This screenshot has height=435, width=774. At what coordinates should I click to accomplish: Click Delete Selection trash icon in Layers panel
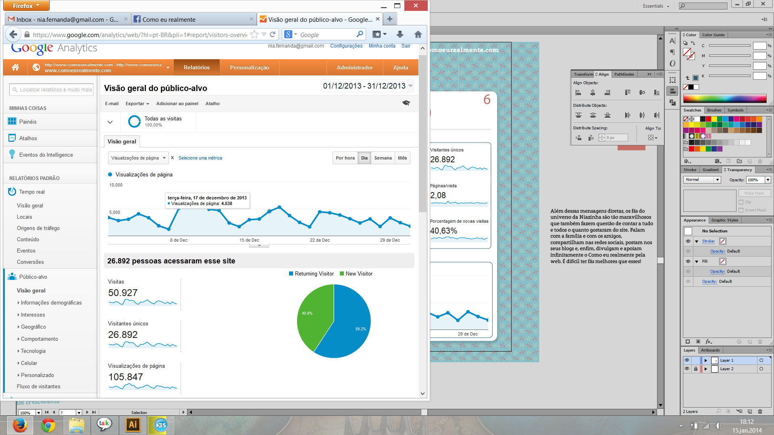760,411
